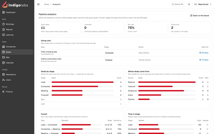Open the Learning section
The height and width of the screenshot is (134, 215).
[17, 35]
